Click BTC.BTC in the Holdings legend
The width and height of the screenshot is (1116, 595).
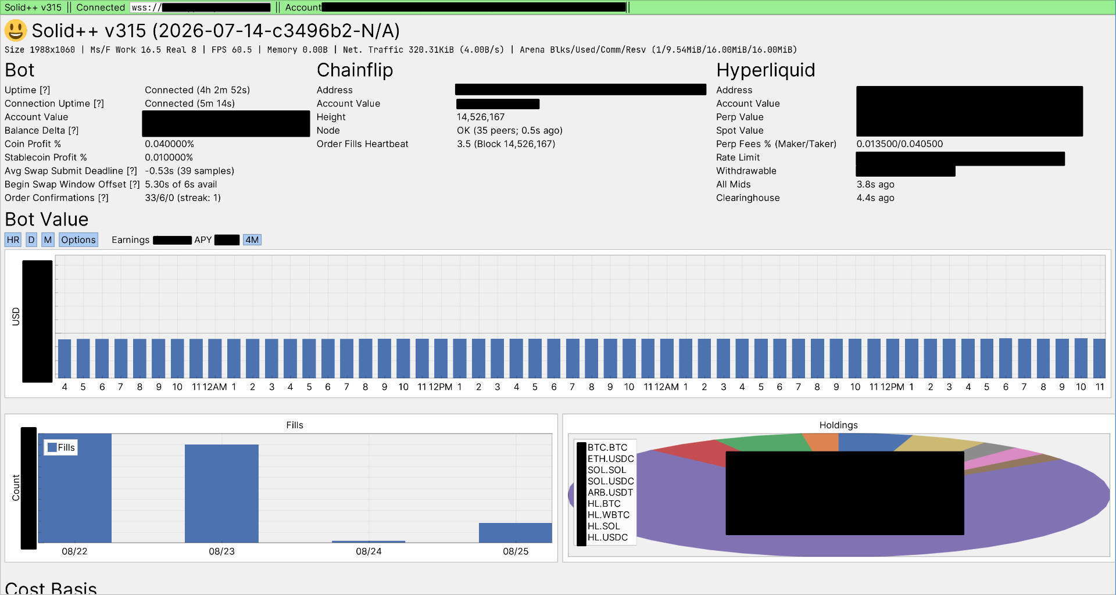[607, 447]
